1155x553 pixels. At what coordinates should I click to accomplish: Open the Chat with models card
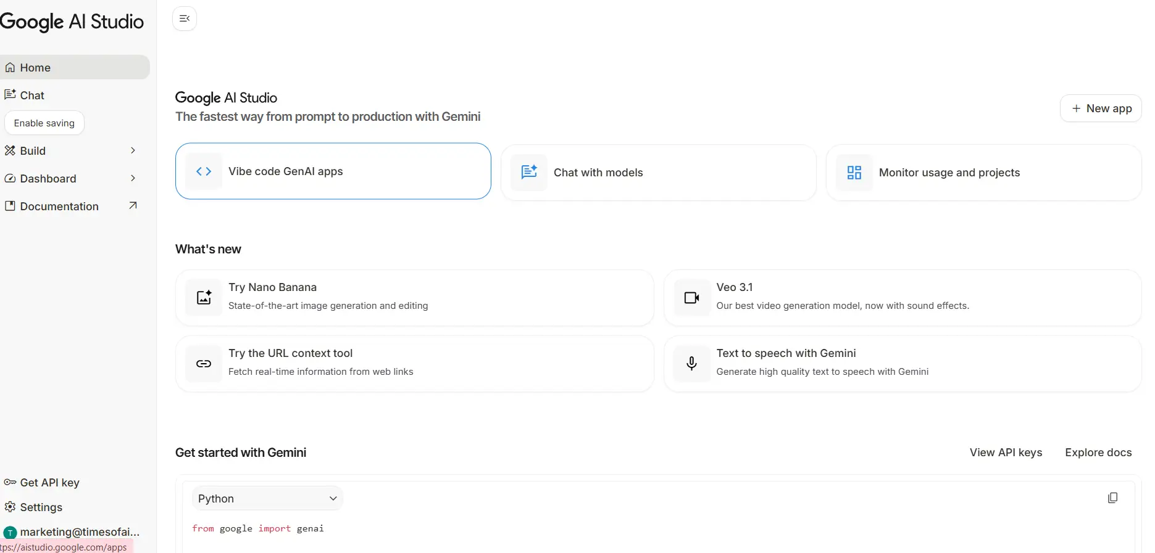pos(659,173)
